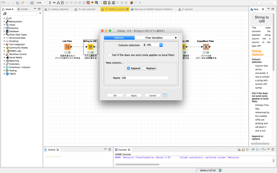Close the KNIME_project3 tab
The height and width of the screenshot is (173, 277).
click(127, 9)
